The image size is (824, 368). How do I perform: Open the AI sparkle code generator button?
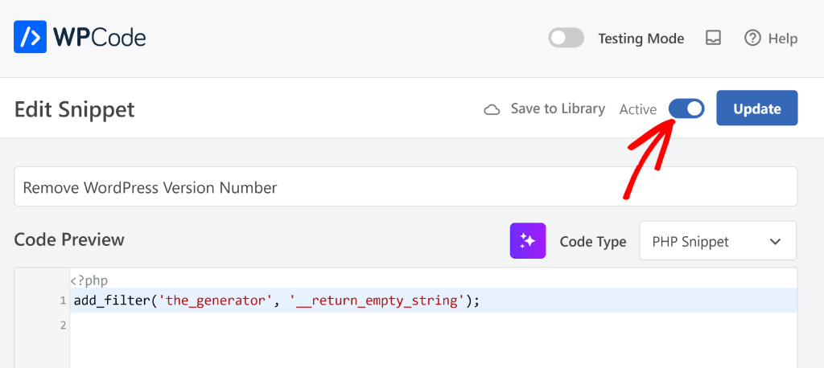coord(528,240)
